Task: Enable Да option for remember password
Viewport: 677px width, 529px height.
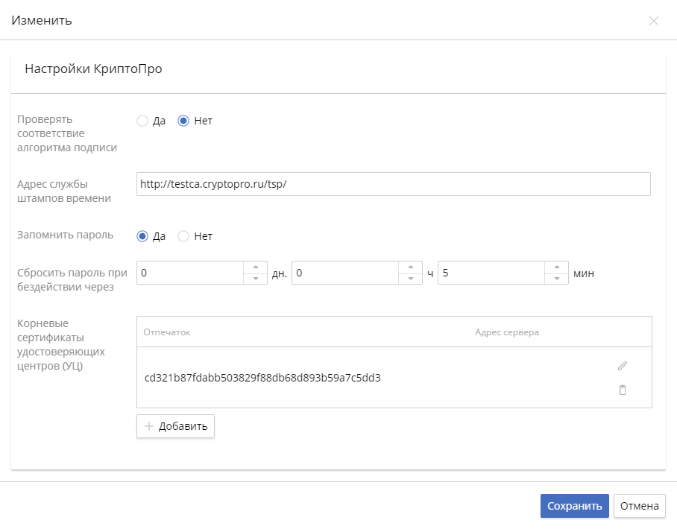Action: pyautogui.click(x=143, y=236)
